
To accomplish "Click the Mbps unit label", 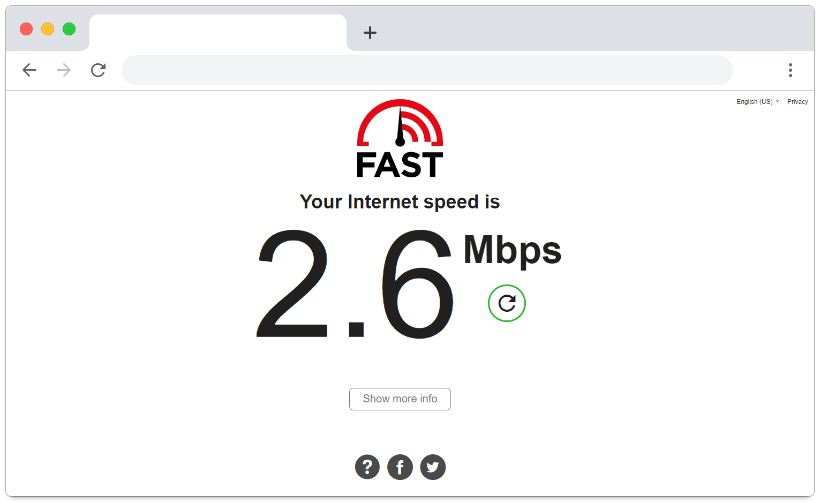I will [x=513, y=251].
